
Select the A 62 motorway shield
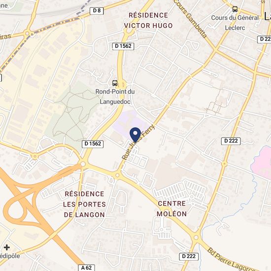[x=86, y=268]
